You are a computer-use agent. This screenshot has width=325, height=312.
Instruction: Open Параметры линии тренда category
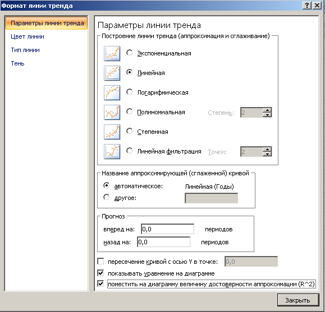coord(46,23)
